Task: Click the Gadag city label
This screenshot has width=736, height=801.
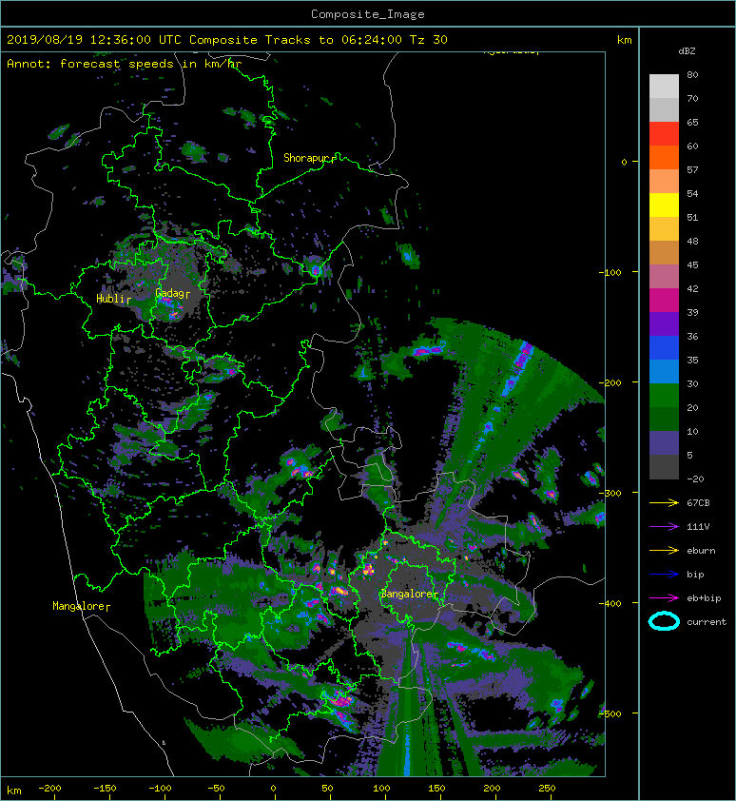Action: (x=172, y=293)
